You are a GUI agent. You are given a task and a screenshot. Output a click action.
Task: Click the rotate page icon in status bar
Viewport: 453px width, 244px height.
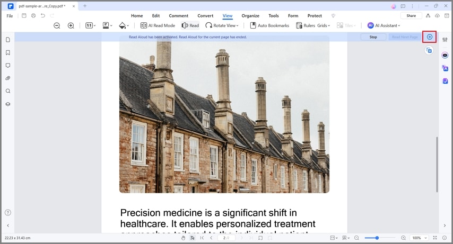pos(260,238)
